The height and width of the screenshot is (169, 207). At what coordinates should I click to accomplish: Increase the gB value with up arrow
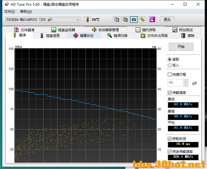(185, 81)
